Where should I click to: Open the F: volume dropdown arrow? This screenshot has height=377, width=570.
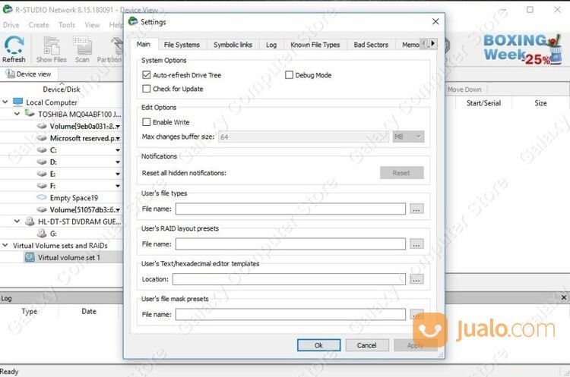click(x=117, y=186)
